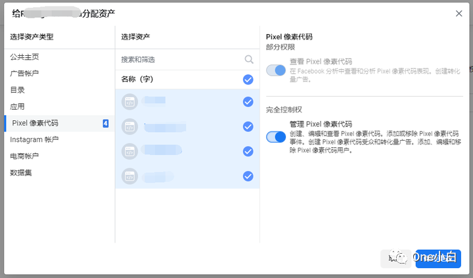Screen dimensions: 473x278
Task: Click the blue save button at bottom
Action: tap(438, 259)
